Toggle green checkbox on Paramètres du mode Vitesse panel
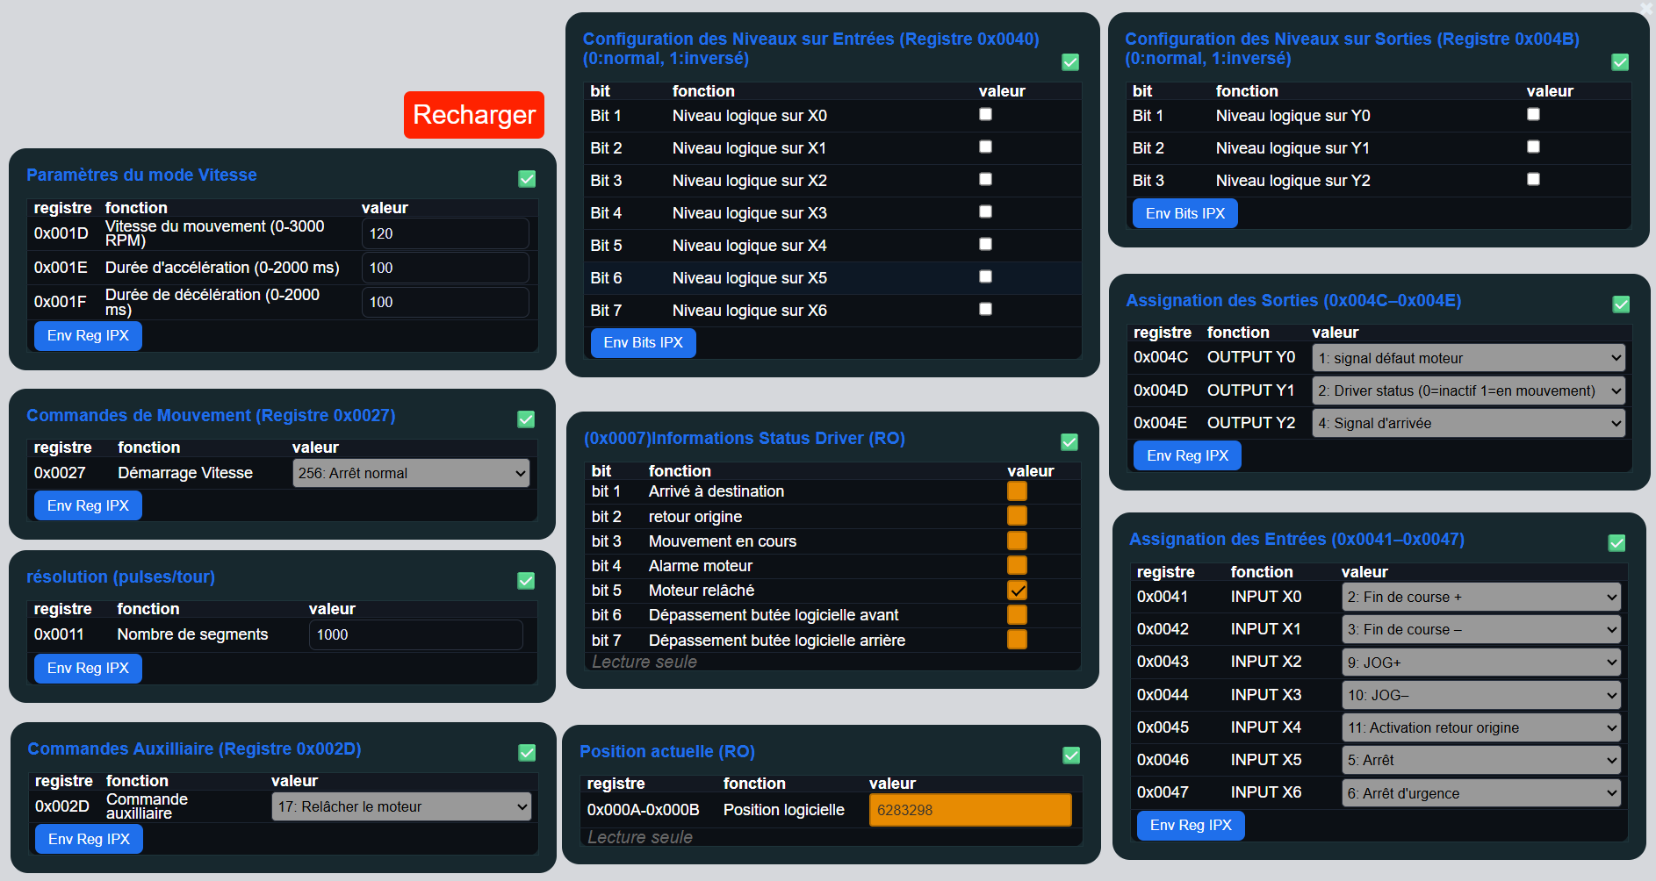The height and width of the screenshot is (881, 1656). (527, 179)
